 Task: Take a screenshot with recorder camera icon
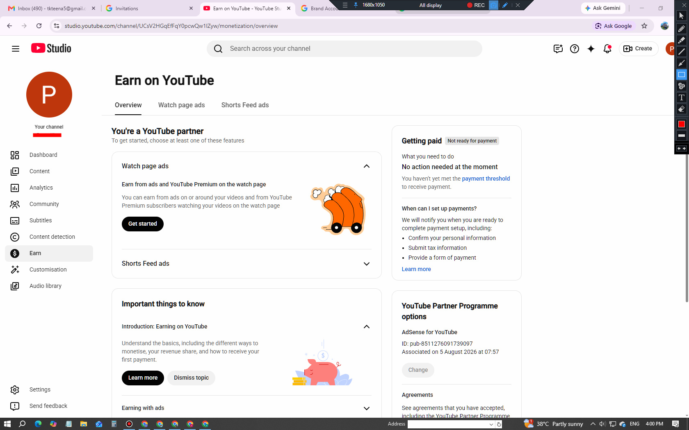pyautogui.click(x=494, y=5)
